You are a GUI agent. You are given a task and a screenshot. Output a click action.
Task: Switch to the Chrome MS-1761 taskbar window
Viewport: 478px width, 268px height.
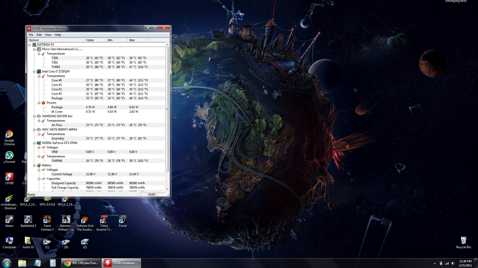tap(81, 263)
